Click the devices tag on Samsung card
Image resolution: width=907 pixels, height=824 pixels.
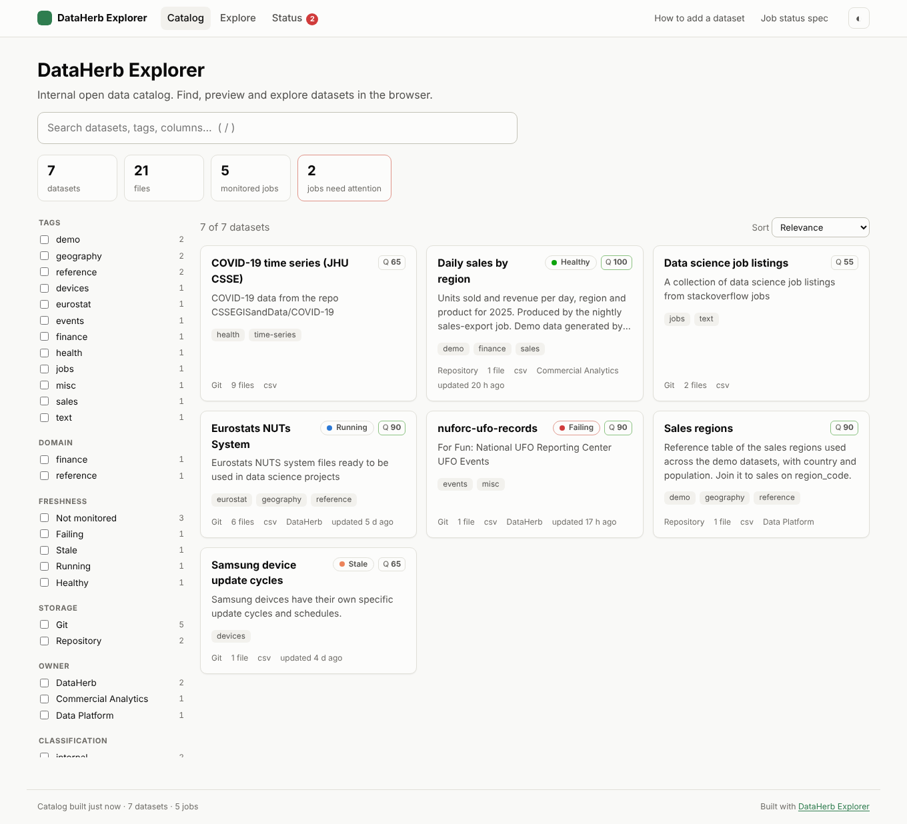coord(231,636)
